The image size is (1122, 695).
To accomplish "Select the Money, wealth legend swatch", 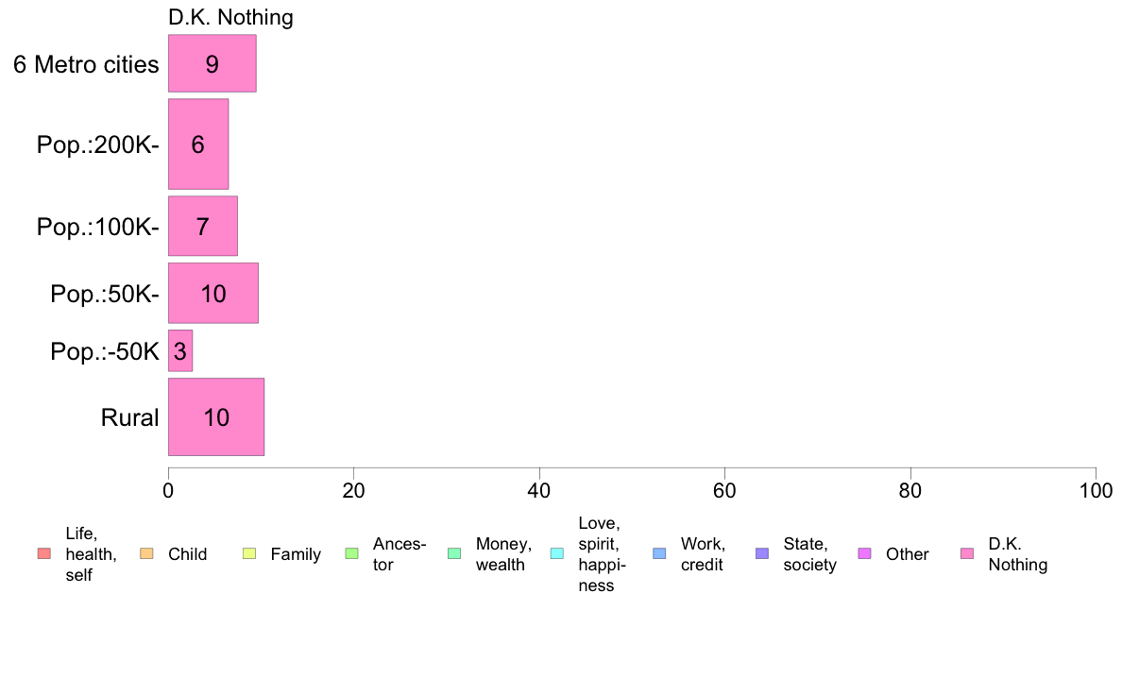I will pos(454,553).
